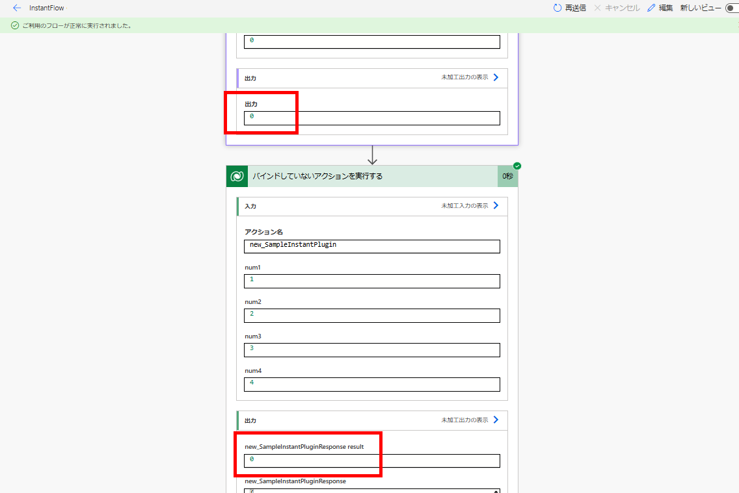Viewport: 739px width, 493px height.
Task: Click the num4 value field
Action: (372, 385)
